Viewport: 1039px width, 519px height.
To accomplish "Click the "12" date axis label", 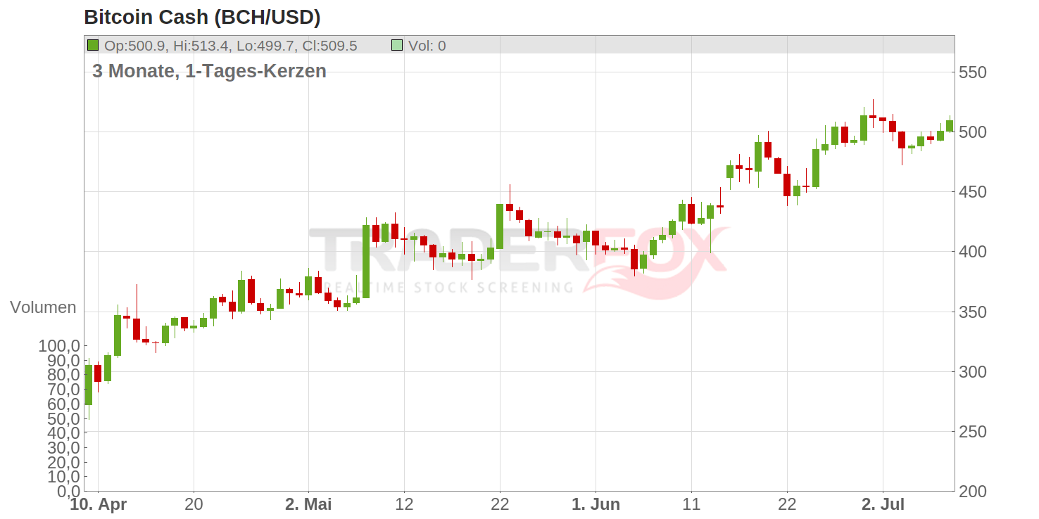I will (x=403, y=505).
